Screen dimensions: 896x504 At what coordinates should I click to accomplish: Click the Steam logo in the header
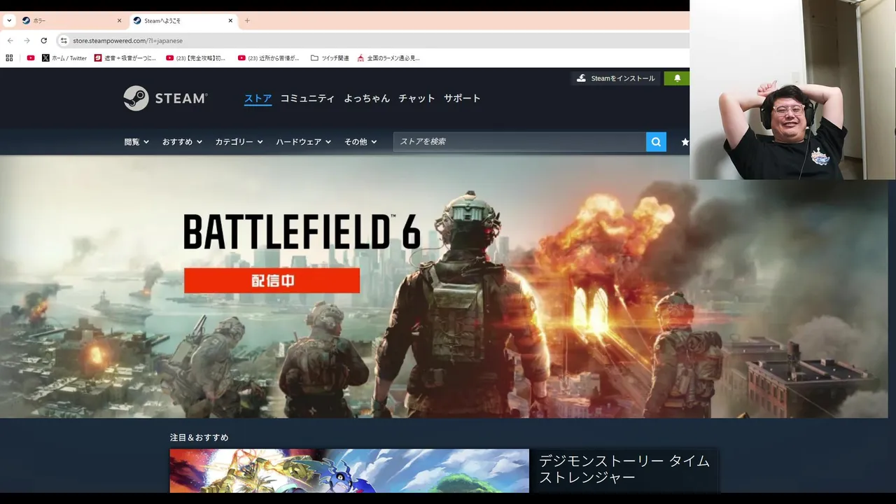tap(165, 98)
